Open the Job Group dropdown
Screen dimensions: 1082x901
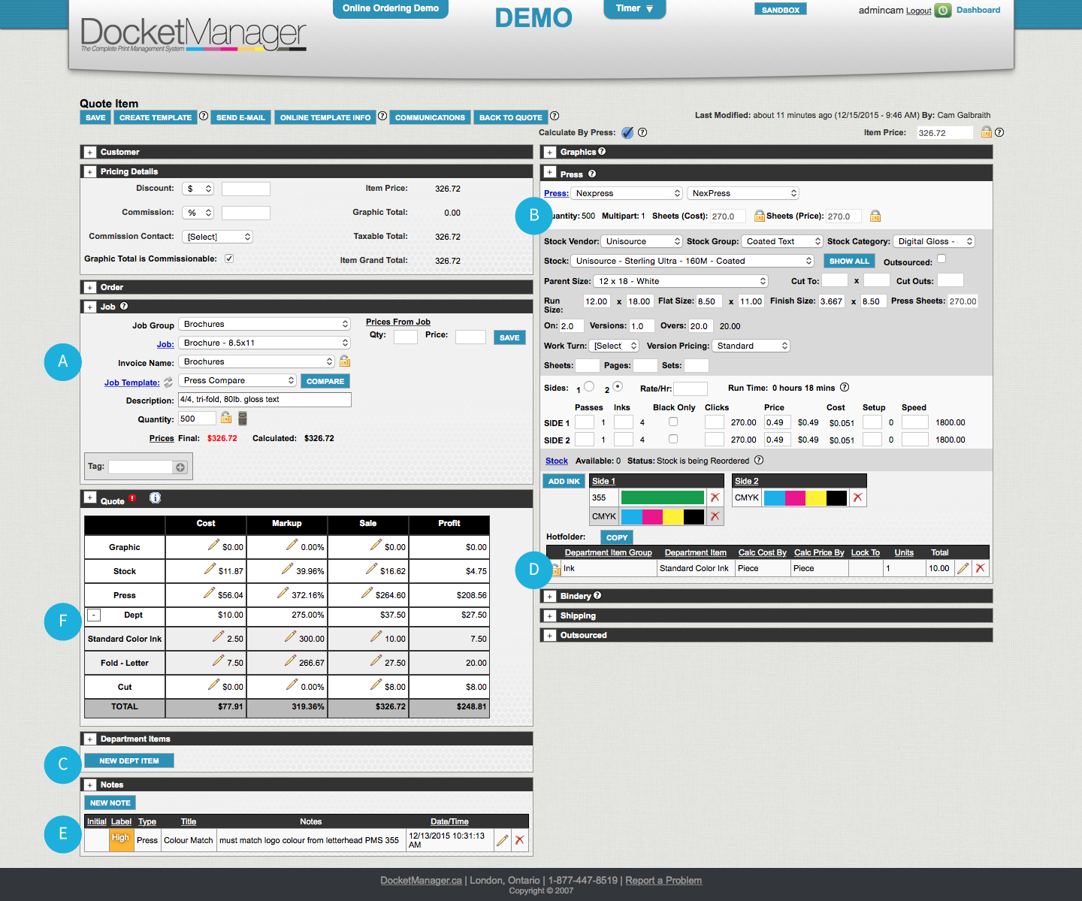tap(264, 325)
